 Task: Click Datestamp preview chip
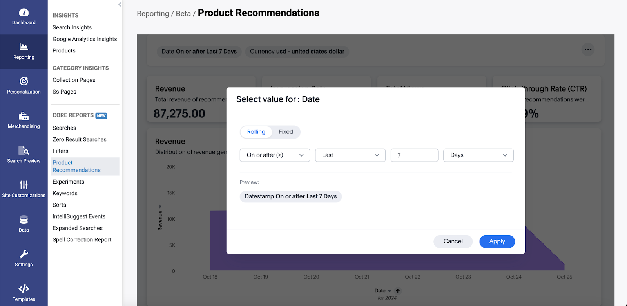pos(291,196)
